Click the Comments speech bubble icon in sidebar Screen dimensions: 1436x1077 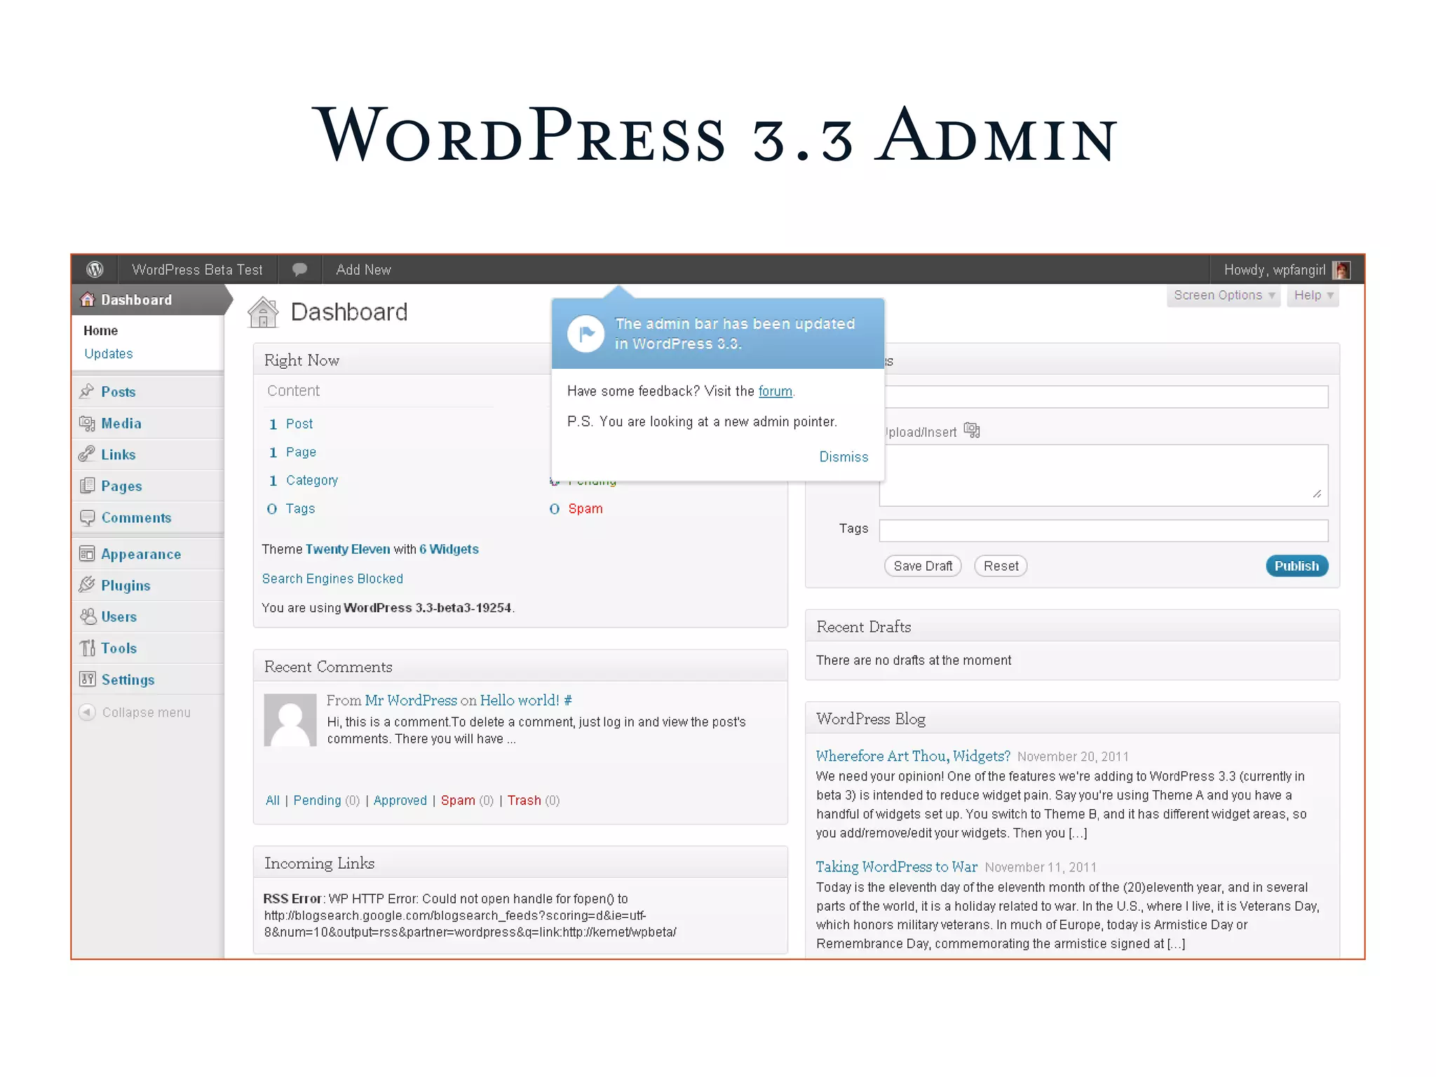(x=87, y=517)
